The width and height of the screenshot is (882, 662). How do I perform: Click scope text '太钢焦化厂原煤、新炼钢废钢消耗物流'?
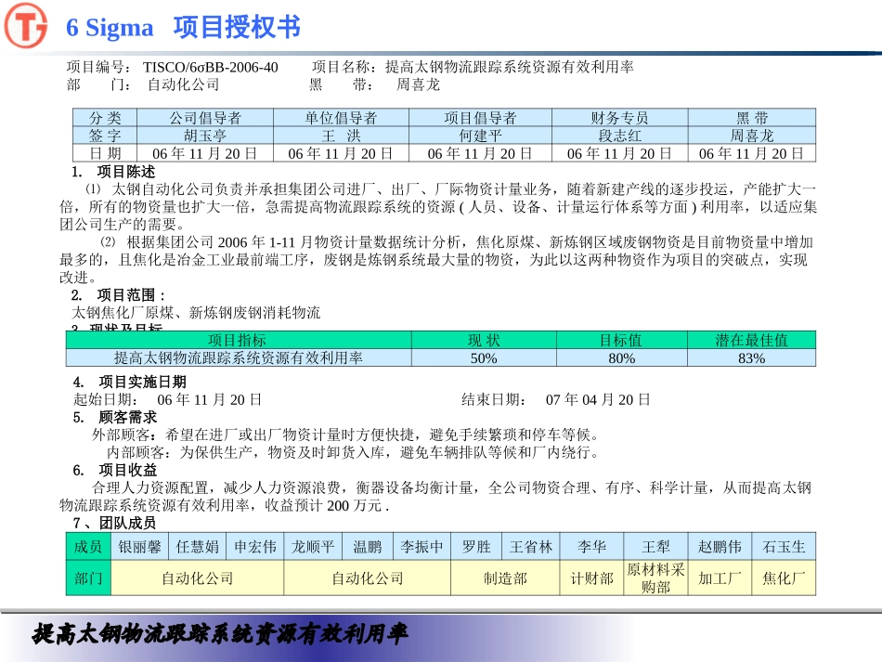(x=196, y=312)
